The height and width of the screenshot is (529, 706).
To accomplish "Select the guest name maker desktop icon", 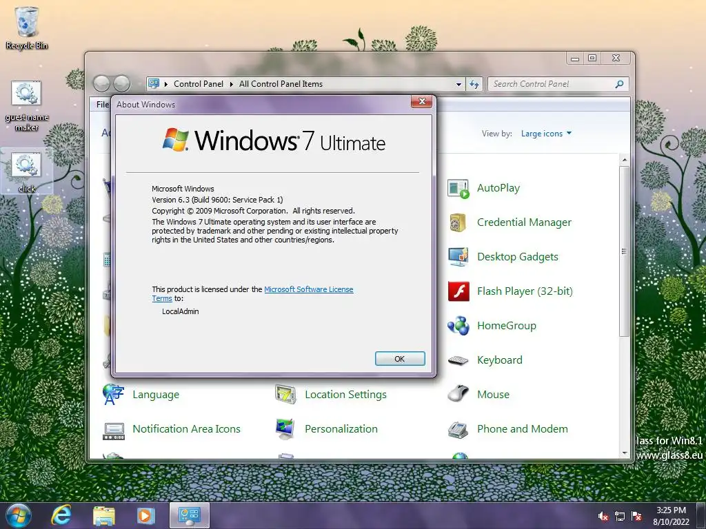I will click(x=27, y=106).
